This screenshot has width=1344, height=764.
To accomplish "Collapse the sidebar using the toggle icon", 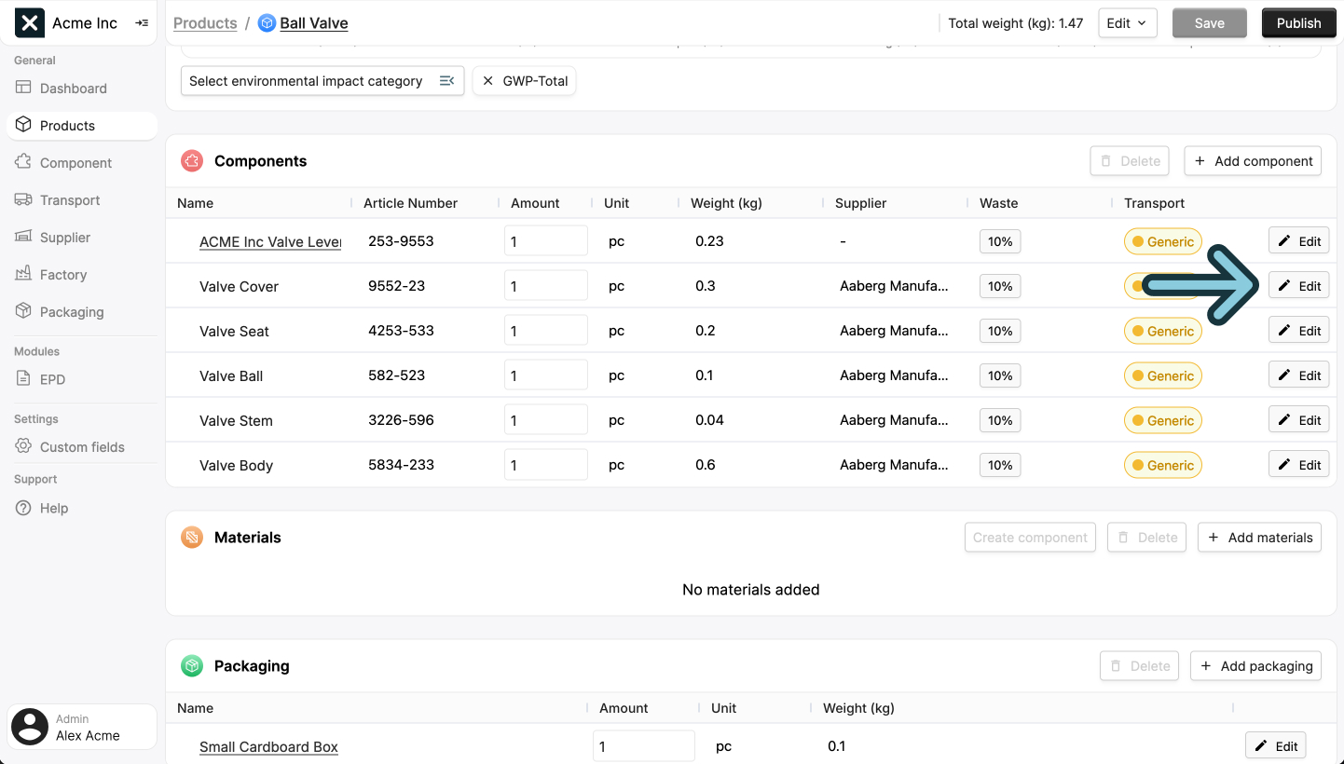I will click(x=142, y=23).
